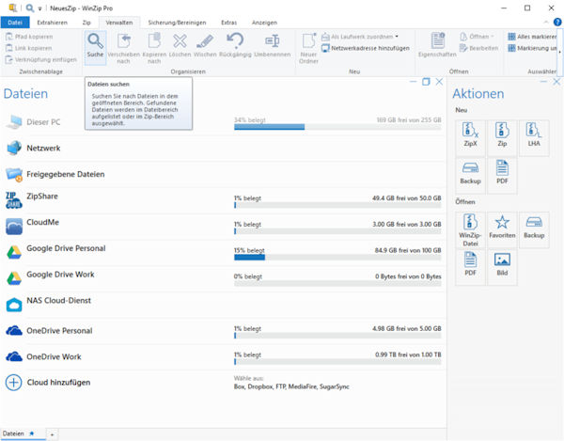The height and width of the screenshot is (441, 564).
Task: Open OneDrive Personal entry
Action: click(x=223, y=331)
